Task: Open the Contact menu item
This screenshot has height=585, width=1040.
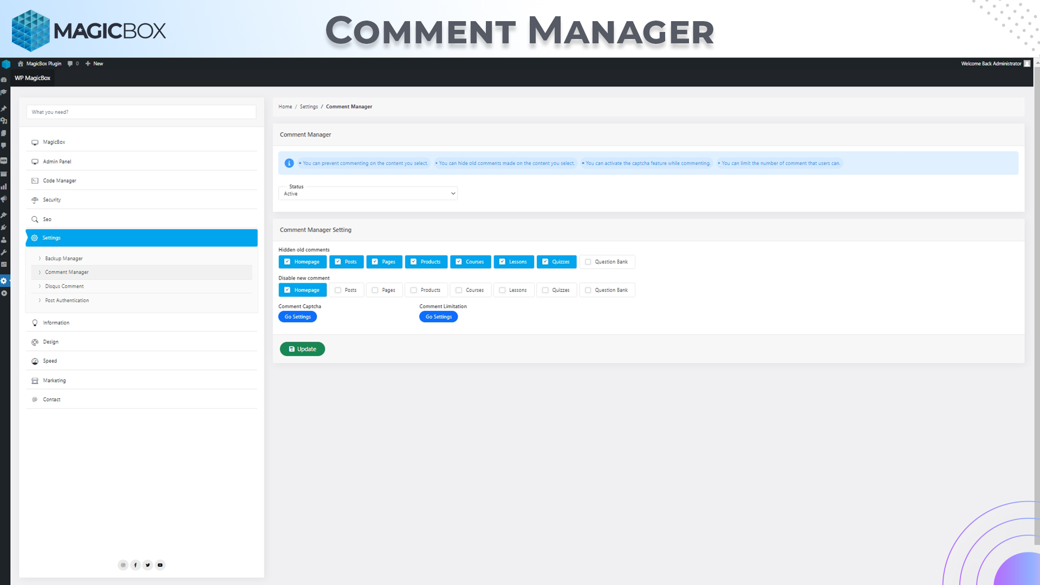Action: coord(141,399)
